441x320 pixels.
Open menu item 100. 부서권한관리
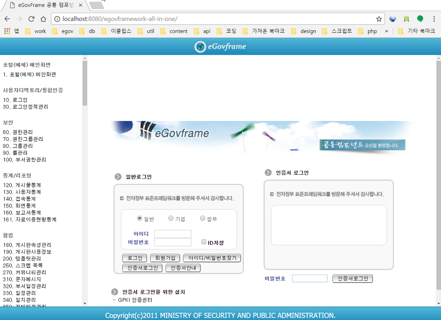point(24,159)
